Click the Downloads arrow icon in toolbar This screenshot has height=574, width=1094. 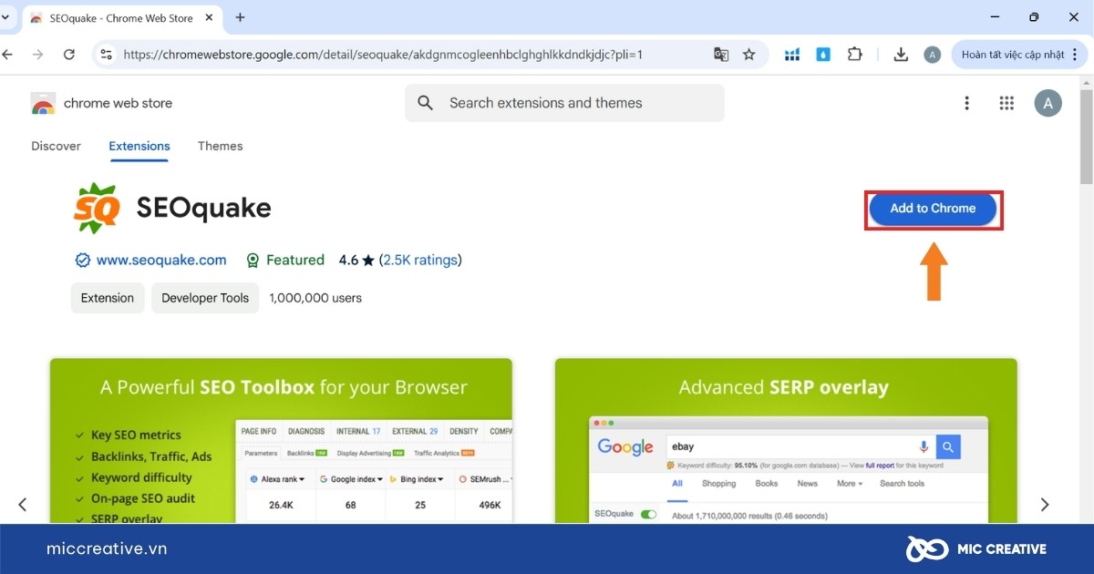[901, 55]
